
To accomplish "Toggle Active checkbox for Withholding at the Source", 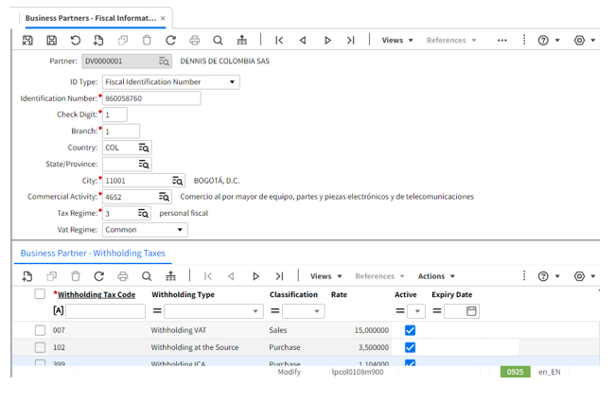I will point(410,347).
